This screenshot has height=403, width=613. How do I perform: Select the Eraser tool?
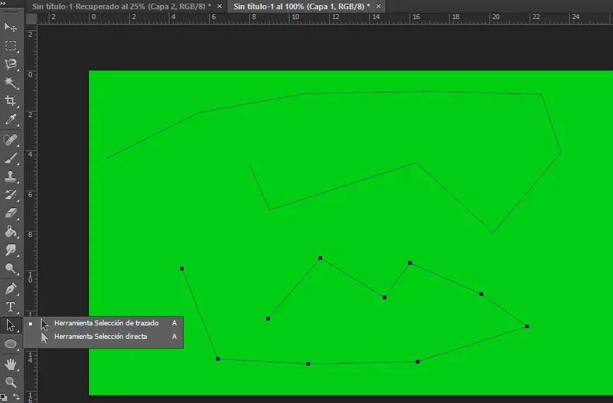11,213
